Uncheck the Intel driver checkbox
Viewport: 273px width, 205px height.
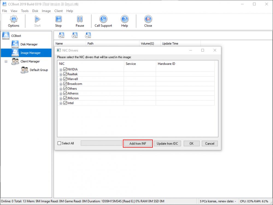coord(65,103)
